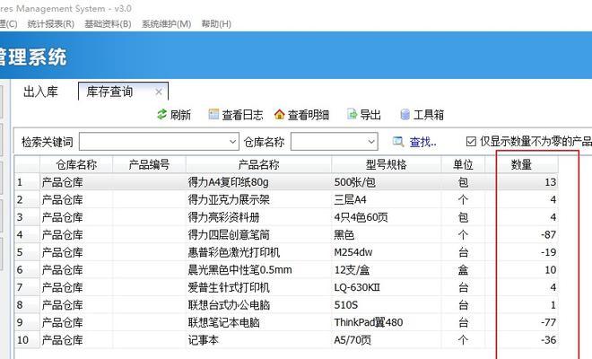This screenshot has width=592, height=359.
Task: Select row 爱普生针式打印机
Action: [286, 287]
